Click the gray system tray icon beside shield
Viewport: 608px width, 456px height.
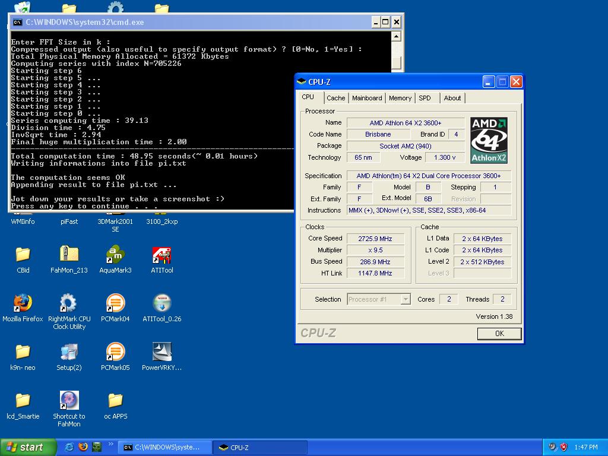tap(552, 447)
